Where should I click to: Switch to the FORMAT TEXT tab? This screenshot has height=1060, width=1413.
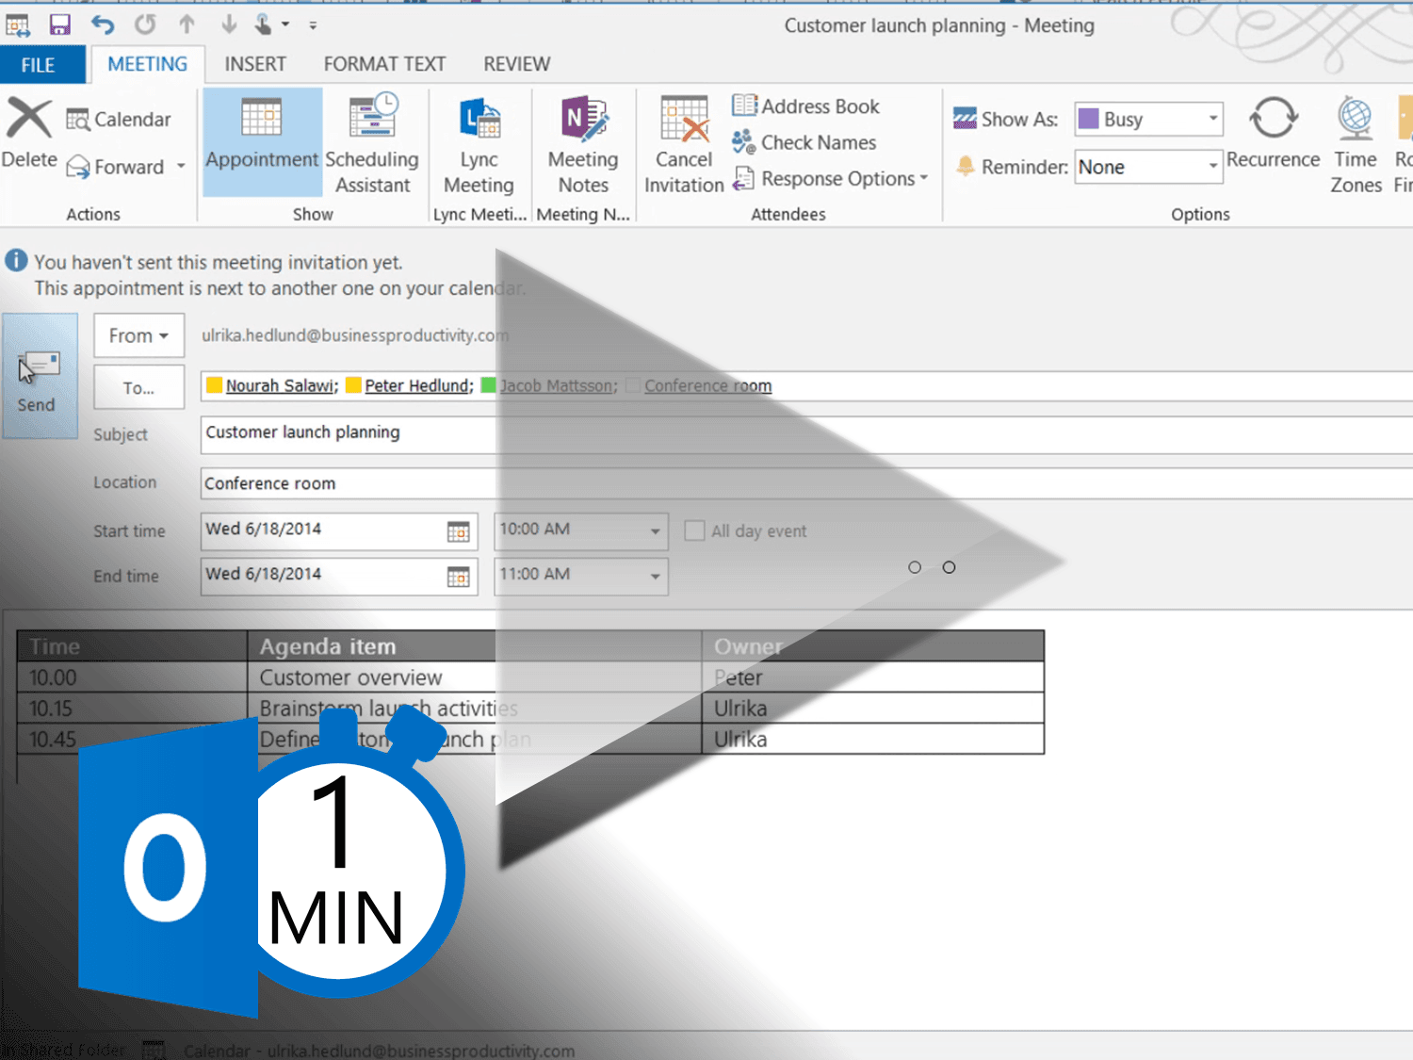384,64
